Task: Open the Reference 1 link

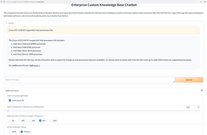Action: coord(35,65)
